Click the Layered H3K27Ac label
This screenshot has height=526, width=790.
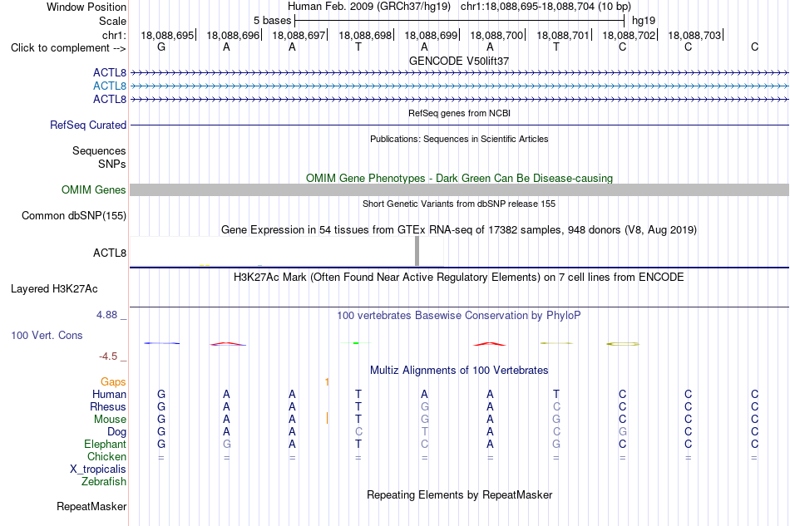click(x=54, y=289)
